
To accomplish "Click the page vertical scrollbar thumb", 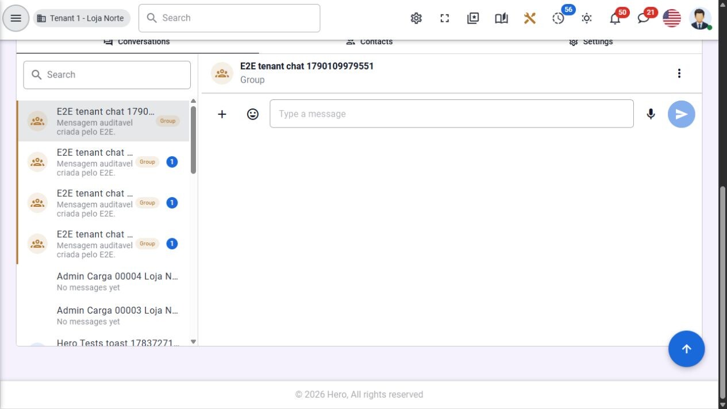I will (723, 293).
